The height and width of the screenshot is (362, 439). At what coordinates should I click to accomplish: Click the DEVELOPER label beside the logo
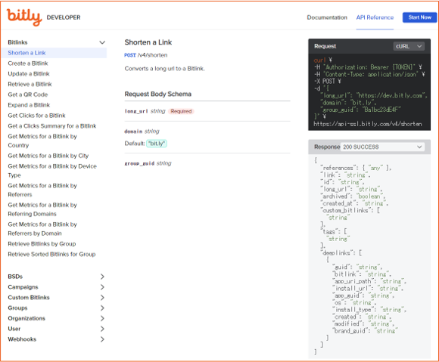[x=64, y=17]
